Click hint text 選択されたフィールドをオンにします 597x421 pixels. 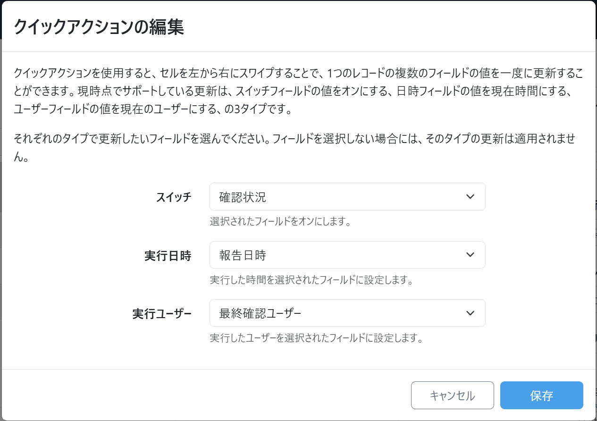[280, 221]
